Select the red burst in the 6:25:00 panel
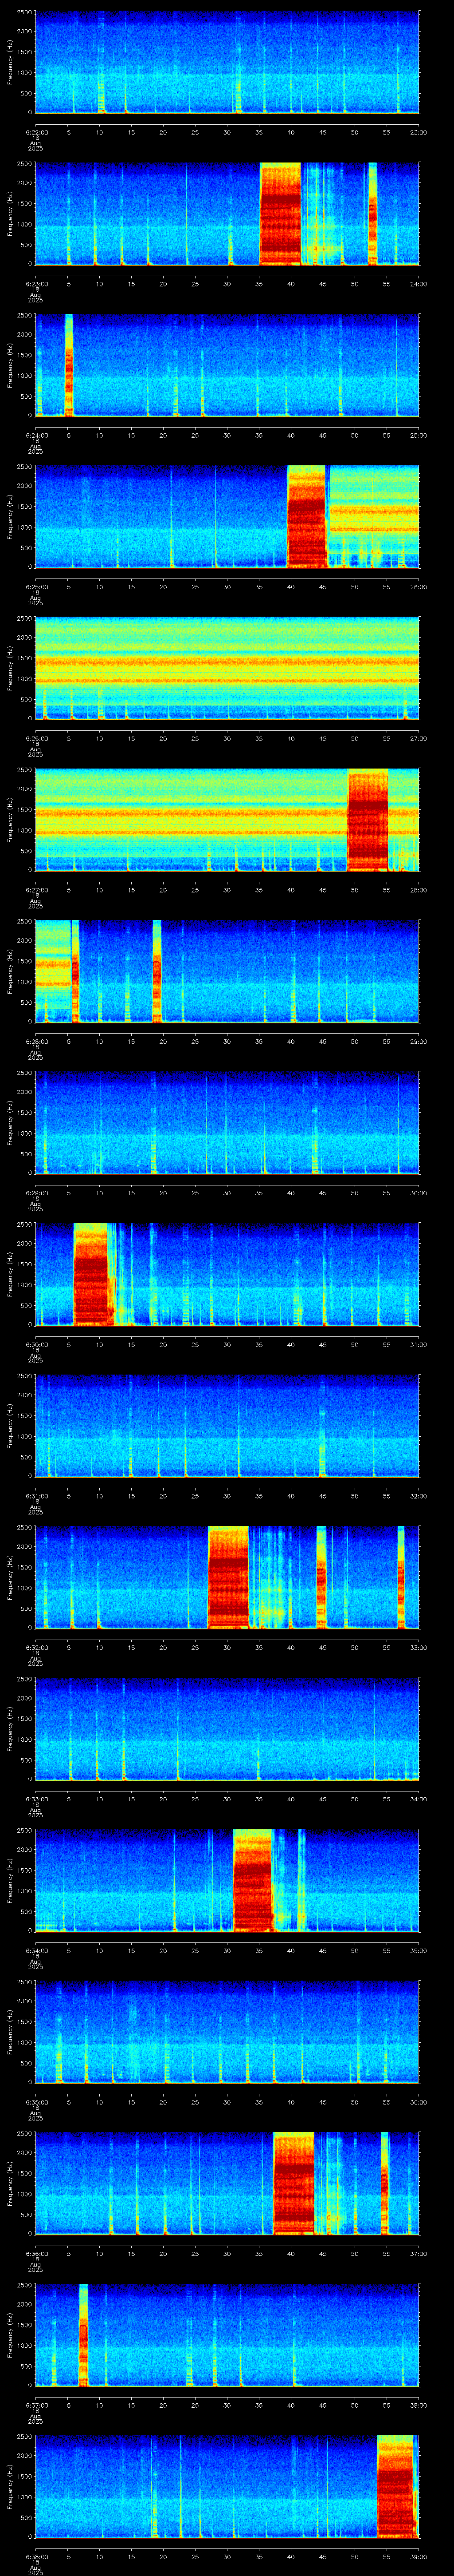 point(307,516)
